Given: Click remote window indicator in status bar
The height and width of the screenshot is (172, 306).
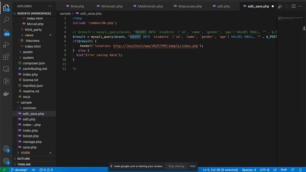Looking at the screenshot, I should point(4,170).
